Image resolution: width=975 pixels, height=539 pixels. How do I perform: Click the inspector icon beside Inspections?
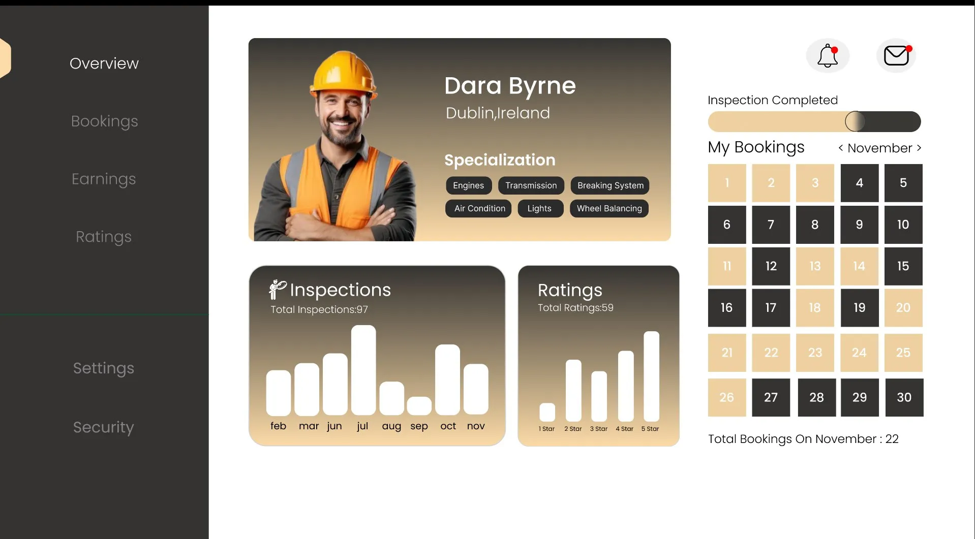[x=278, y=290]
